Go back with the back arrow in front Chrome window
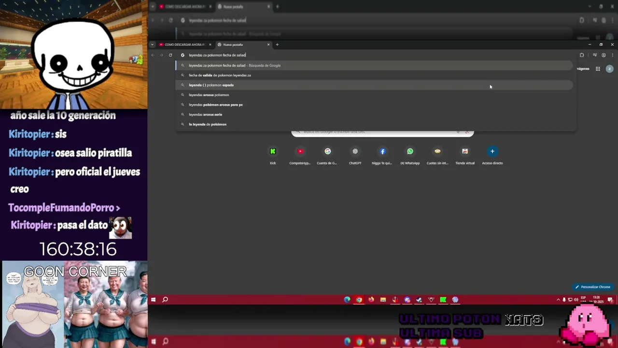Viewport: 618px width, 348px height. tap(153, 55)
